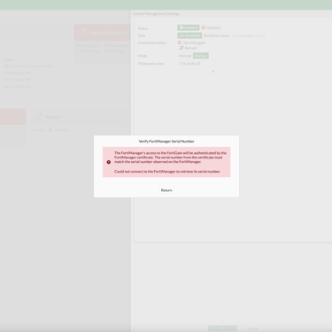Screen dimensions: 332x332
Task: Click the FortiAnalyzer unreachable status icon
Action: tap(106, 46)
